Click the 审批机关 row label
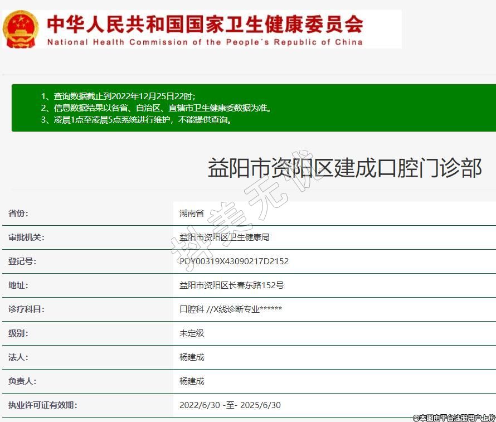 click(26, 237)
